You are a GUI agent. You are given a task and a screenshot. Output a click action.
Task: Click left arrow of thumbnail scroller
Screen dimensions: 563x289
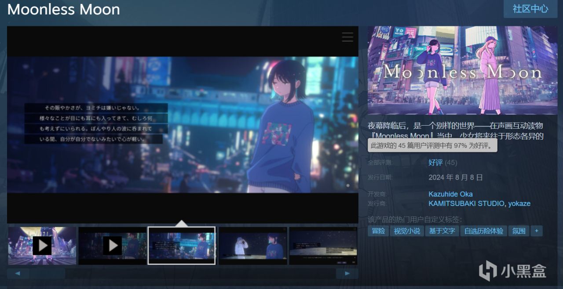(18, 274)
